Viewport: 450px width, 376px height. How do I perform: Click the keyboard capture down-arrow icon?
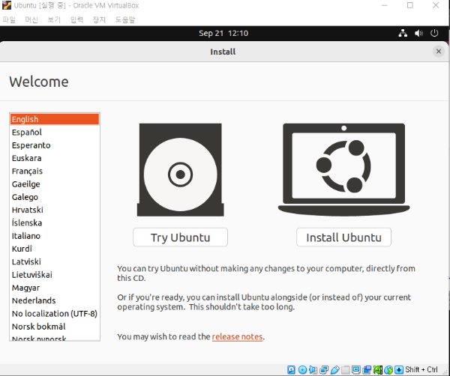point(399,370)
